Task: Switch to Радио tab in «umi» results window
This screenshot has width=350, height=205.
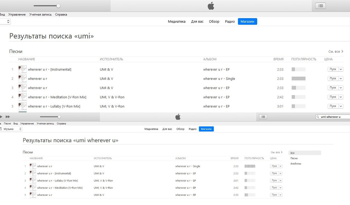Action: pos(230,22)
